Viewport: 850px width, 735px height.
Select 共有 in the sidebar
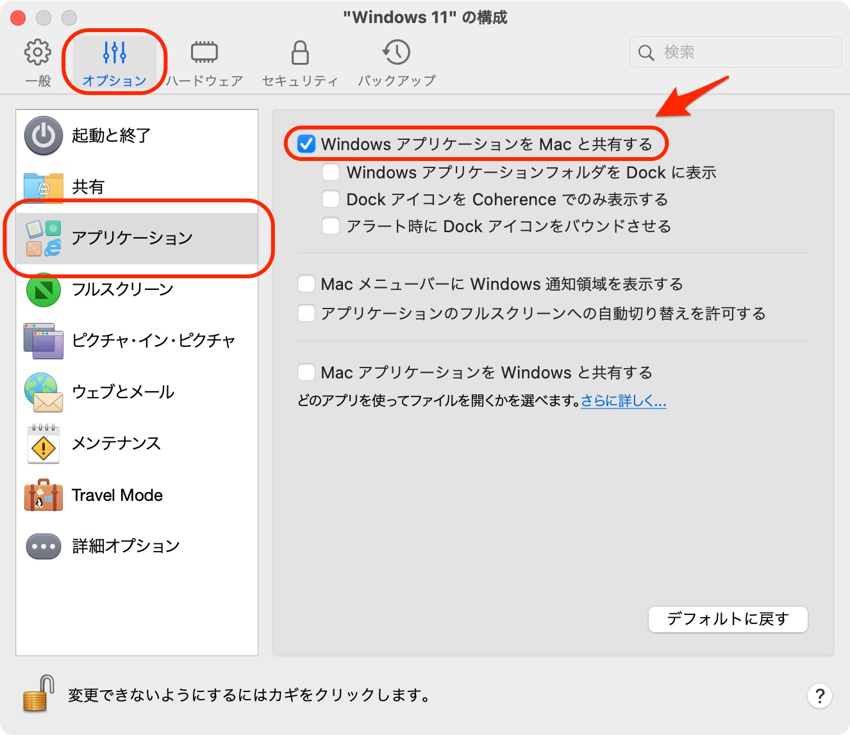(137, 187)
